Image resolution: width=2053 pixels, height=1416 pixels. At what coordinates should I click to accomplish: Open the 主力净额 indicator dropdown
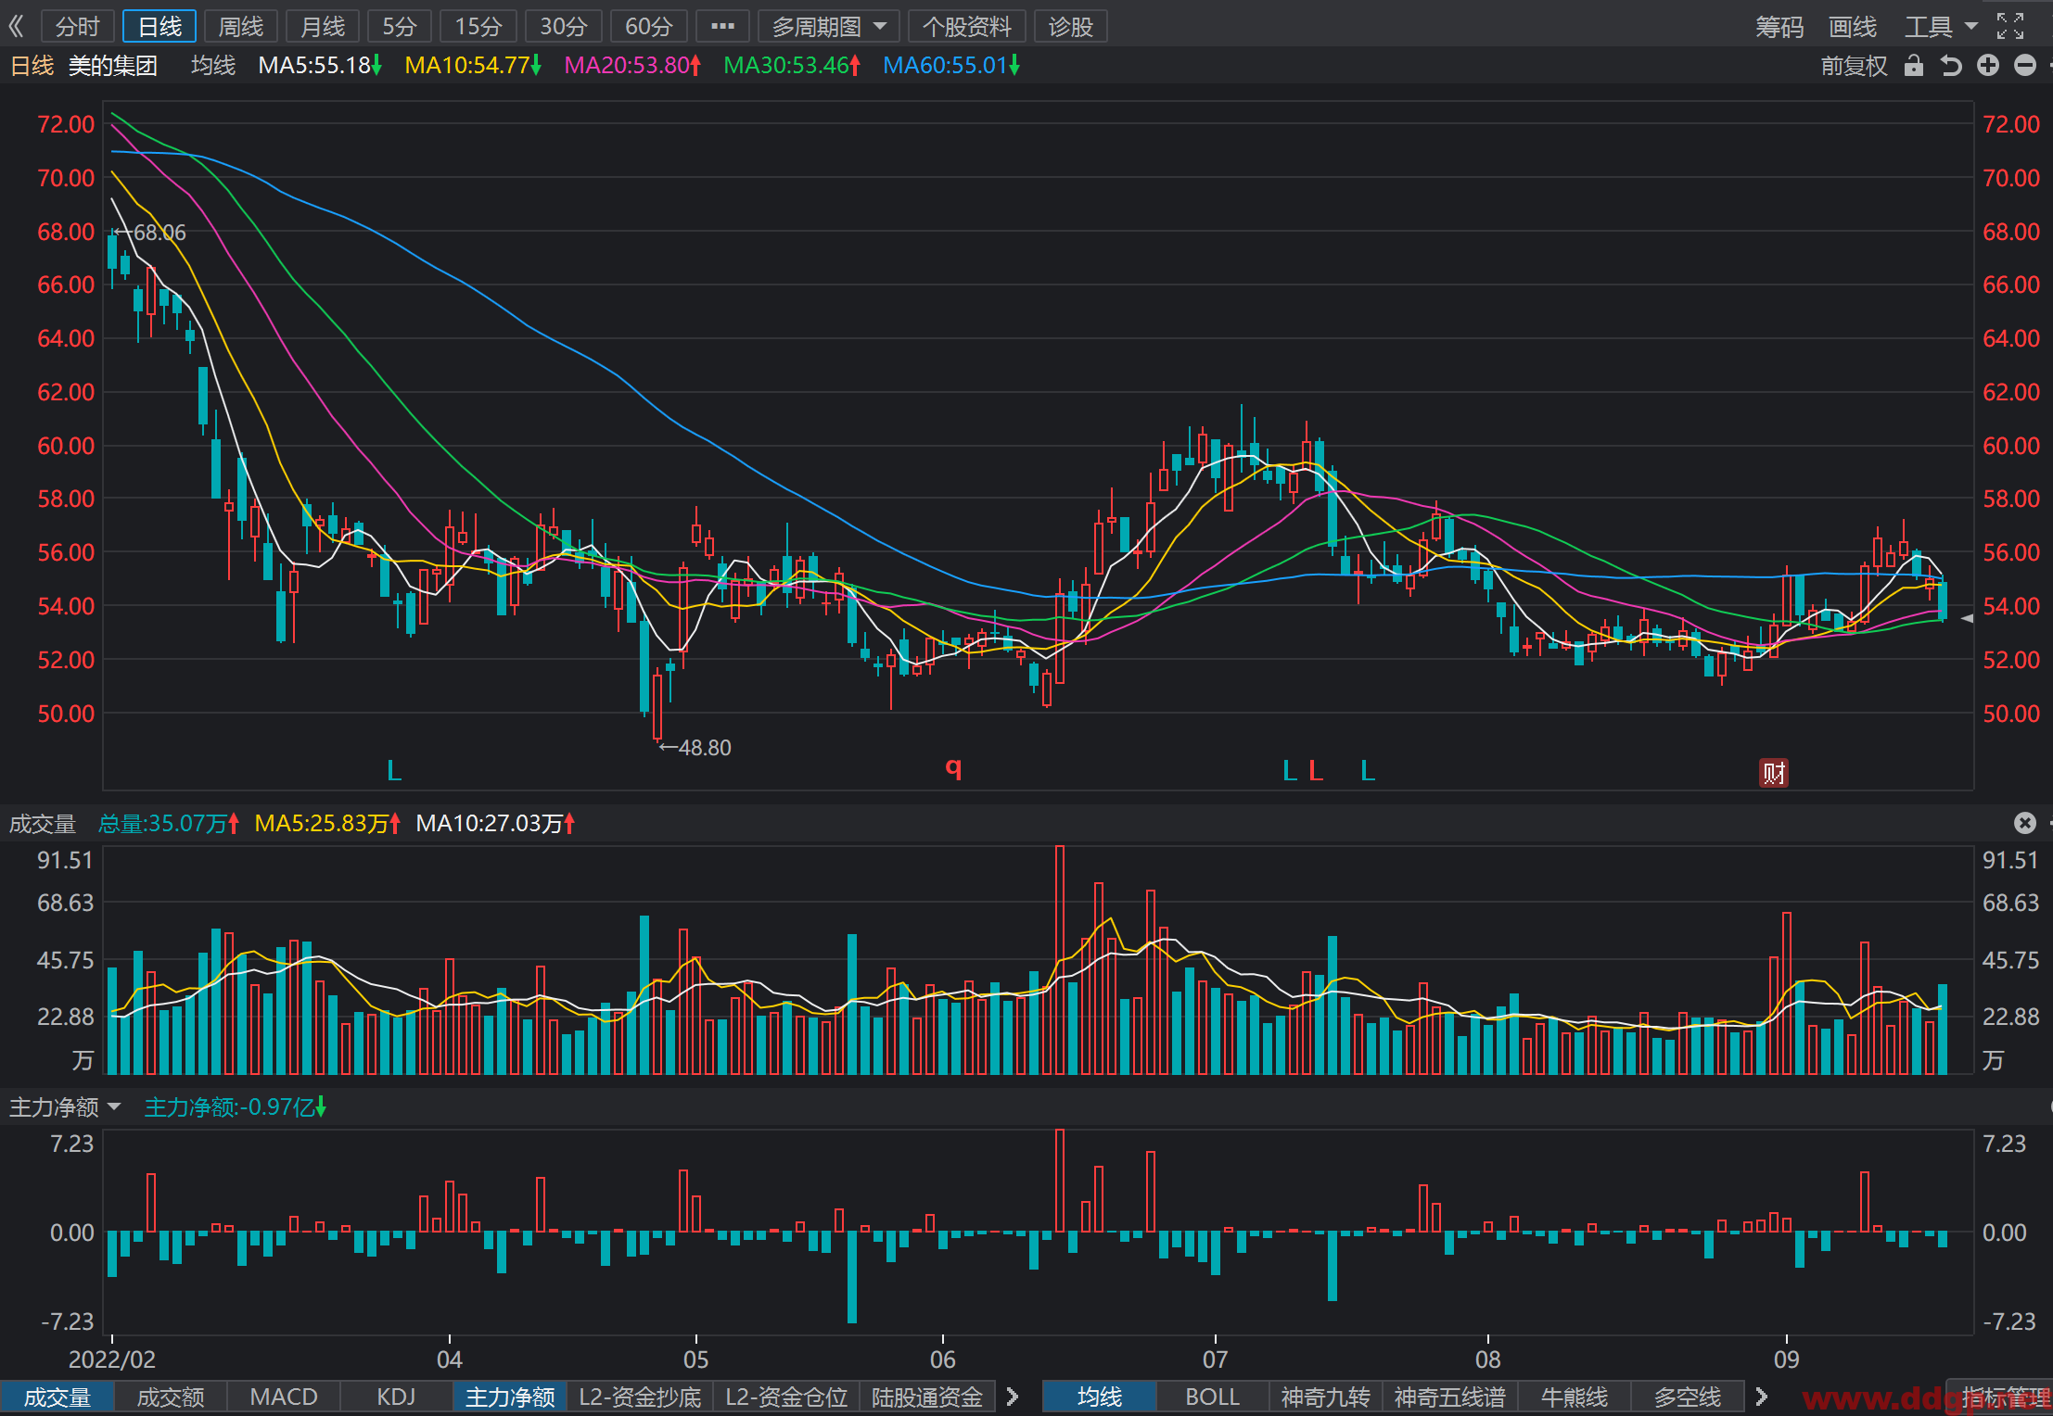[65, 1106]
